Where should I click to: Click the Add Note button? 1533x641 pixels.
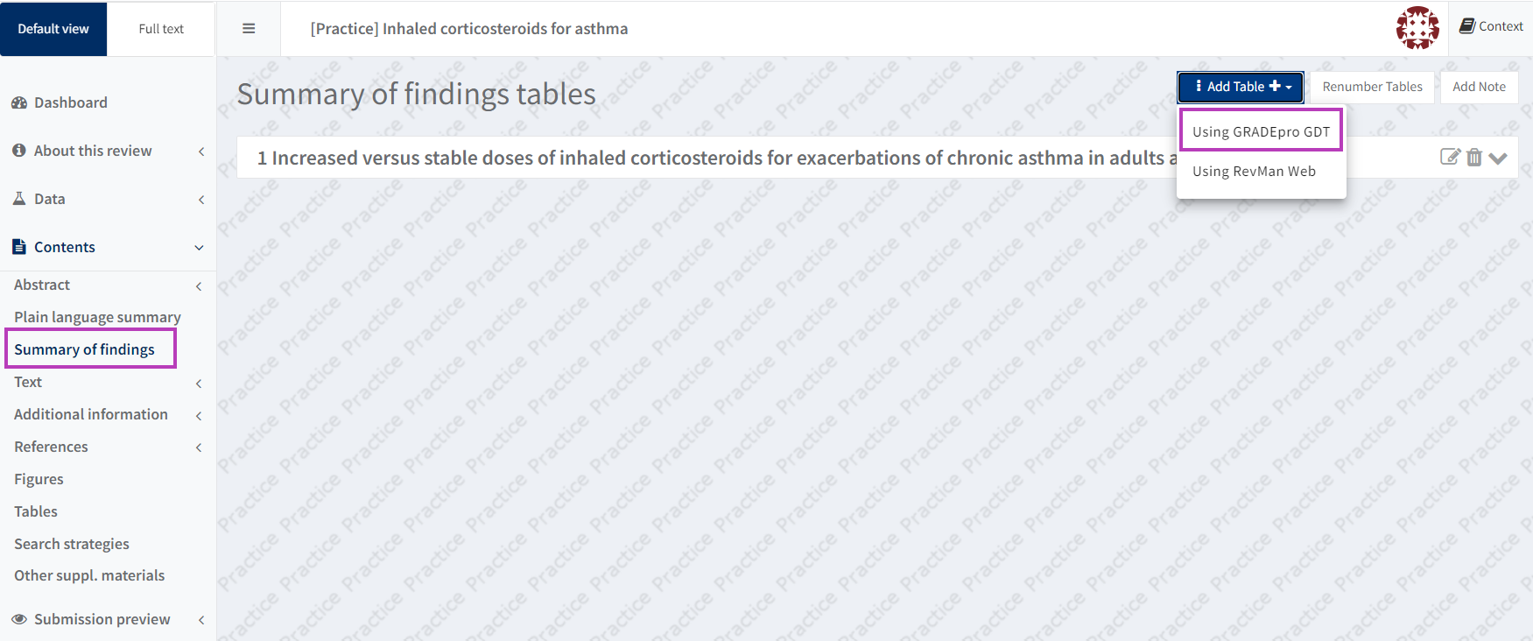point(1479,87)
